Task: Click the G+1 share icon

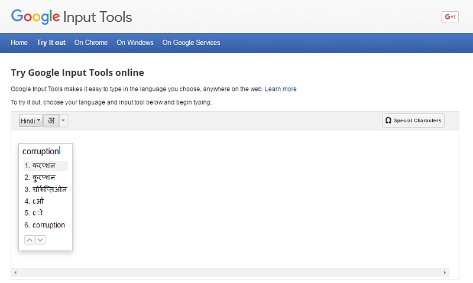Action: [x=450, y=17]
